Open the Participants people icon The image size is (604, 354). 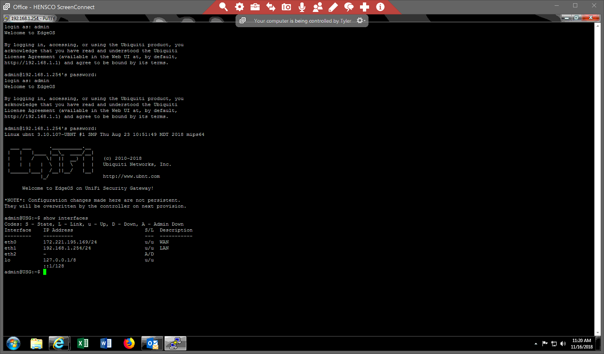click(x=318, y=7)
